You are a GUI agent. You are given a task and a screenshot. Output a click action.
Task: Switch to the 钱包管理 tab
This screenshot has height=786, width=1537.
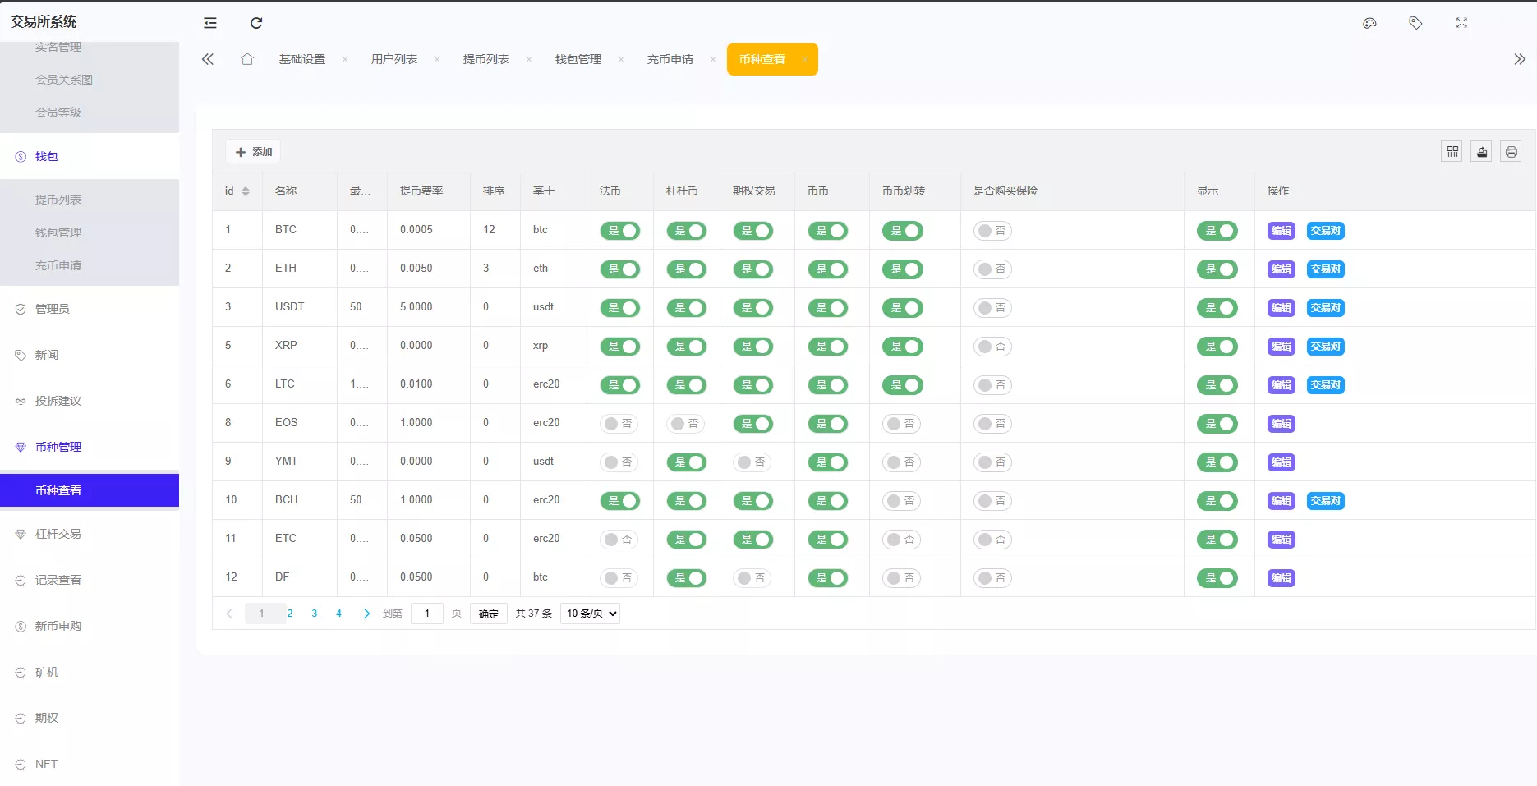tap(578, 59)
